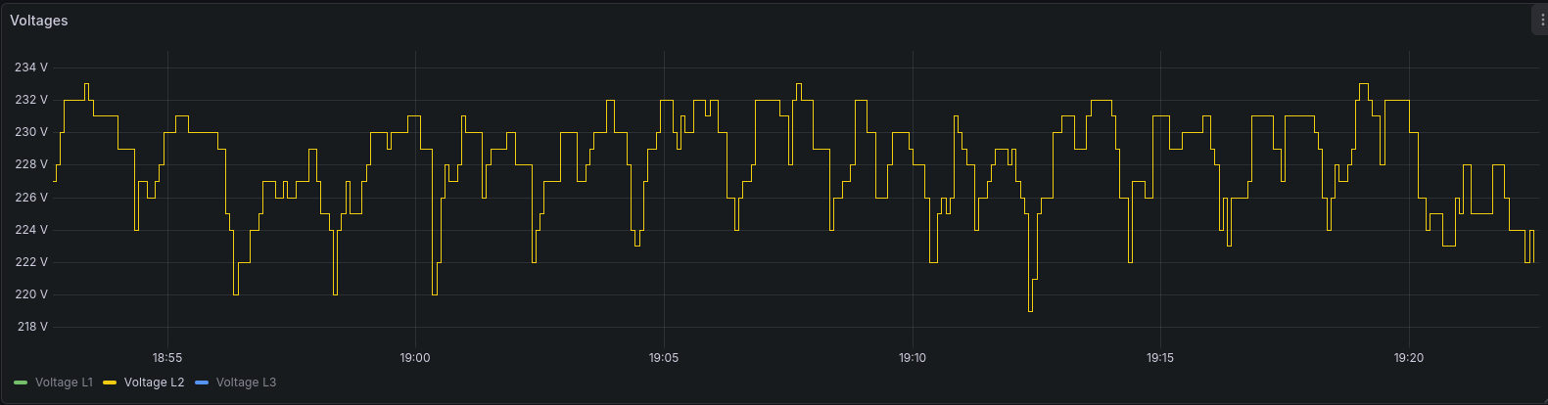Toggle the Voltage L2 legend series

tap(154, 382)
